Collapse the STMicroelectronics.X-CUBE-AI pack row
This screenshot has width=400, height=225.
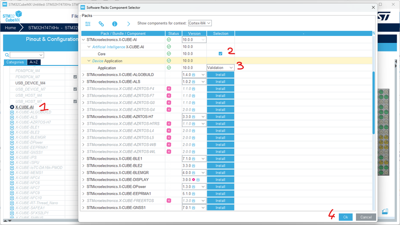[x=83, y=40]
